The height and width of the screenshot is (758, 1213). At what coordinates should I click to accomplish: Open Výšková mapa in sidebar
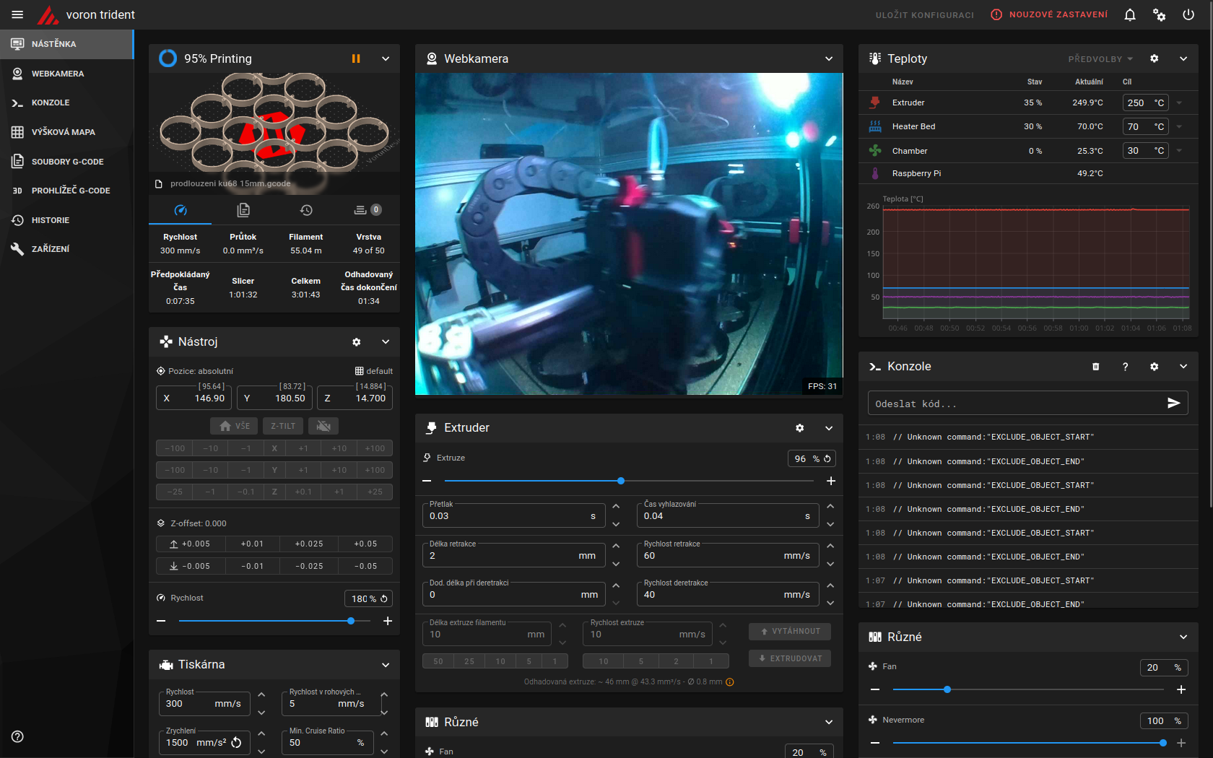(63, 132)
